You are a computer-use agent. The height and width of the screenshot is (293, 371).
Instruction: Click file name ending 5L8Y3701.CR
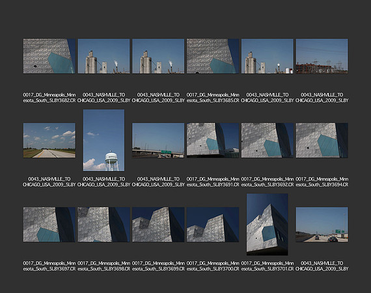click(x=267, y=266)
